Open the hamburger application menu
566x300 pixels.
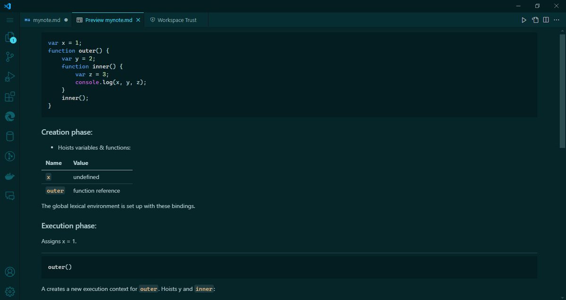coord(9,20)
